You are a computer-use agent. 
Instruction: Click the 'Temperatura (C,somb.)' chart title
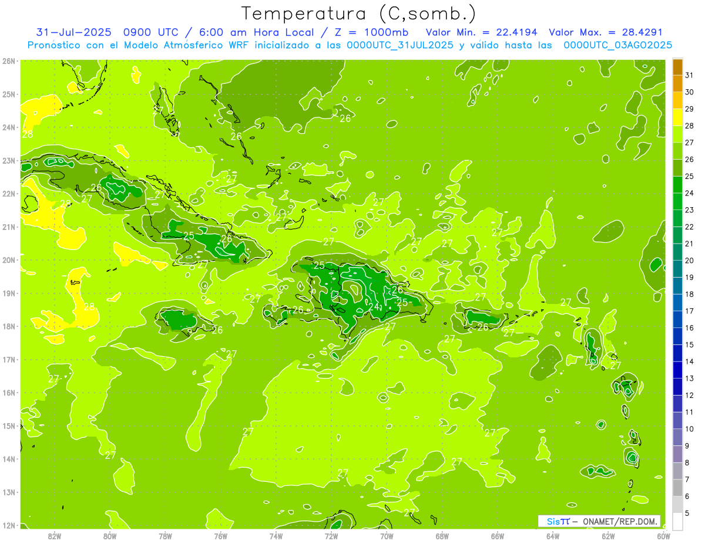point(359,13)
